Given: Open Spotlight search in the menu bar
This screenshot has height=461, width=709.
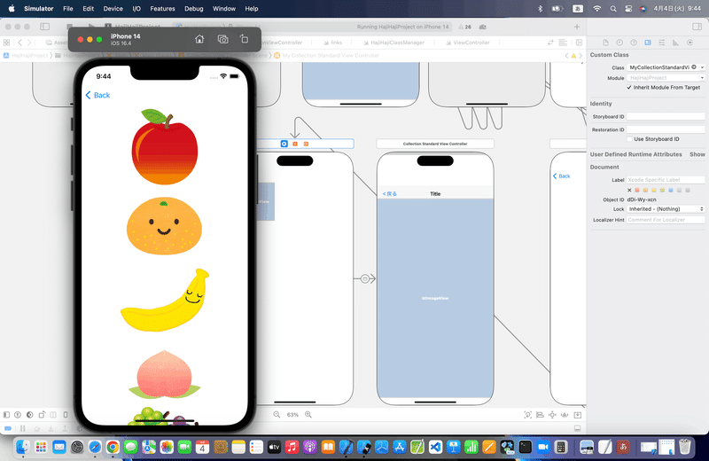Looking at the screenshot, I should [x=612, y=9].
